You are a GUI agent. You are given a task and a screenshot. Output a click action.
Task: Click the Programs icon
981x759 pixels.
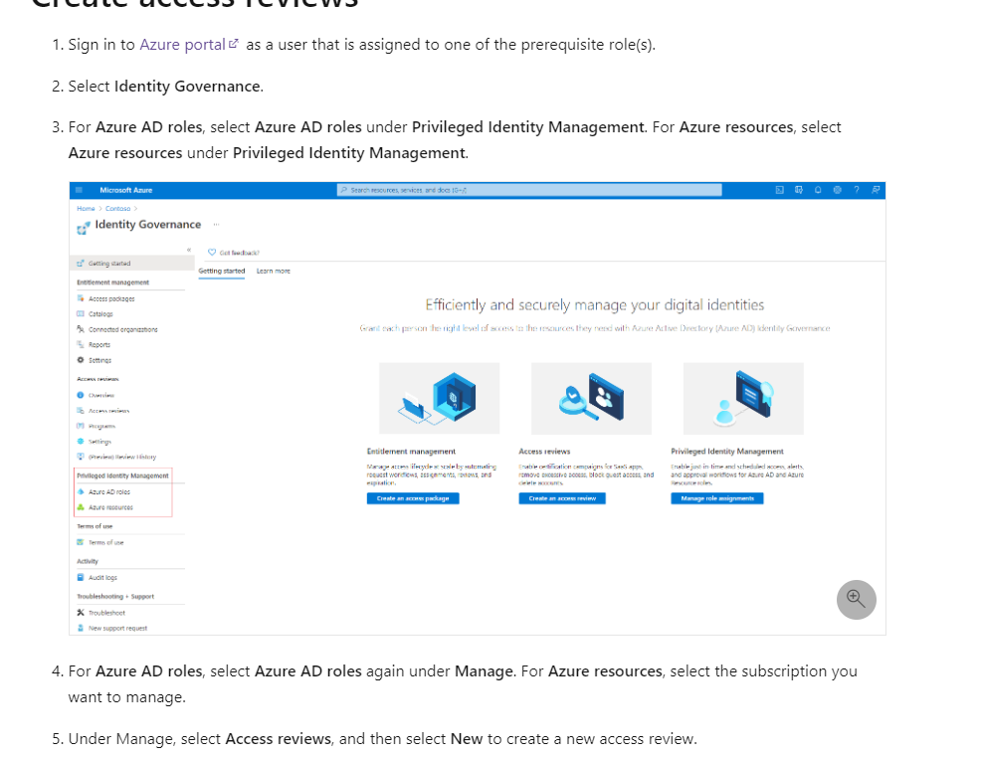[x=80, y=426]
